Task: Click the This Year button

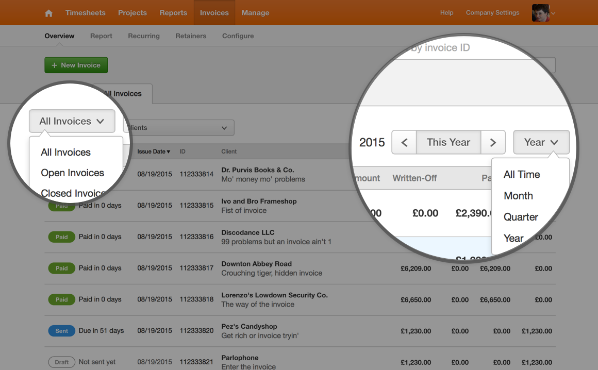Action: (x=448, y=143)
